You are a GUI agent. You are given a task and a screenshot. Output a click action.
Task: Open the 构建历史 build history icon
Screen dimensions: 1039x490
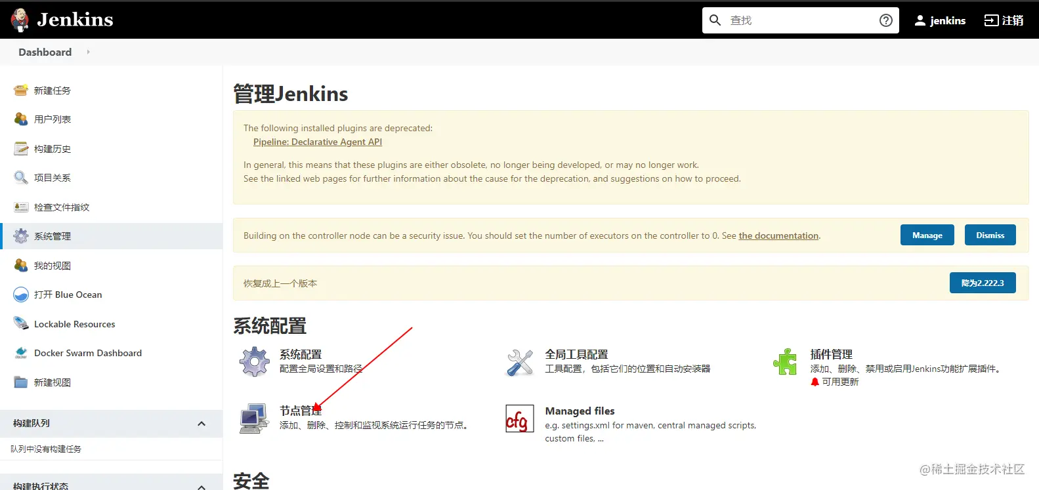coord(21,149)
